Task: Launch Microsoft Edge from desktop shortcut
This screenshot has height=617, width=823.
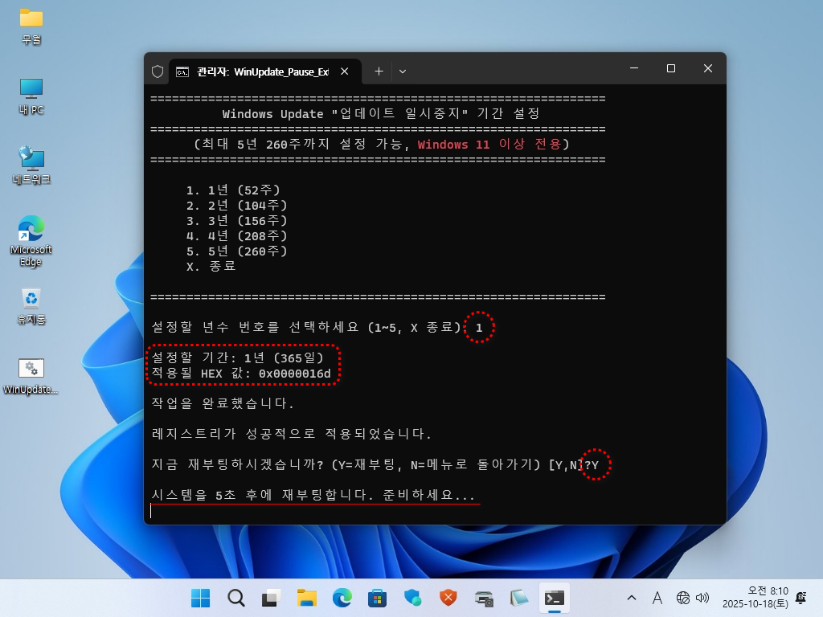Action: pyautogui.click(x=31, y=241)
